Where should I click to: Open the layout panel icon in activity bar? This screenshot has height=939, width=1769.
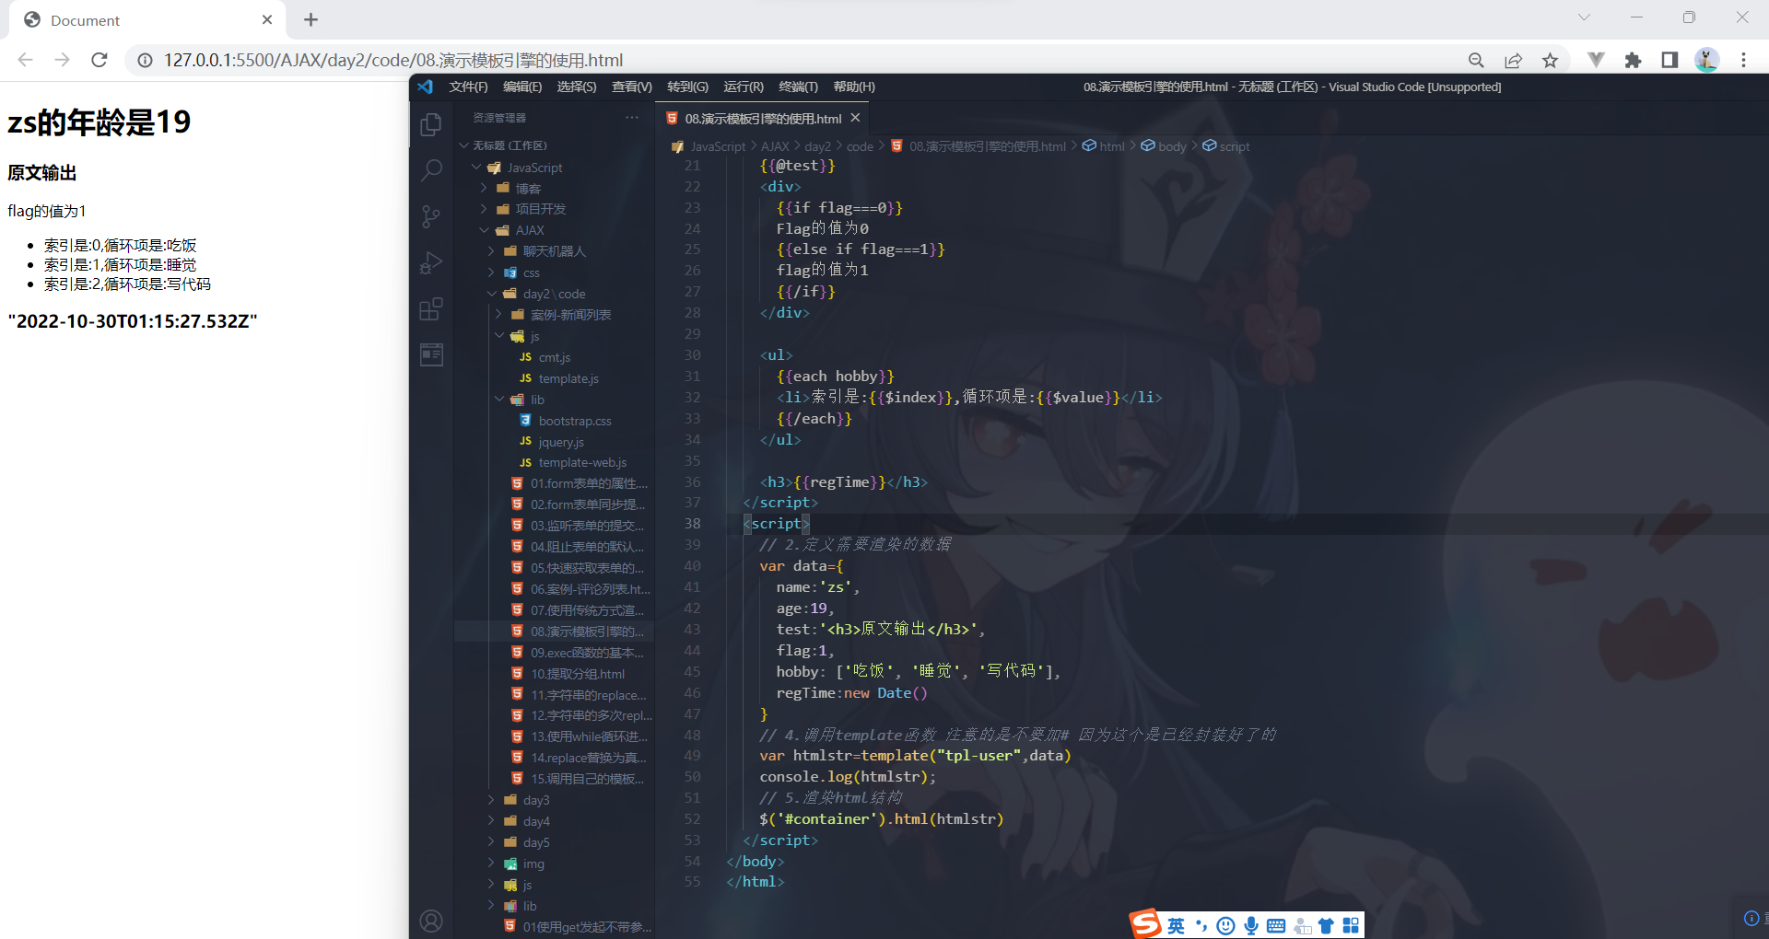[x=431, y=354]
